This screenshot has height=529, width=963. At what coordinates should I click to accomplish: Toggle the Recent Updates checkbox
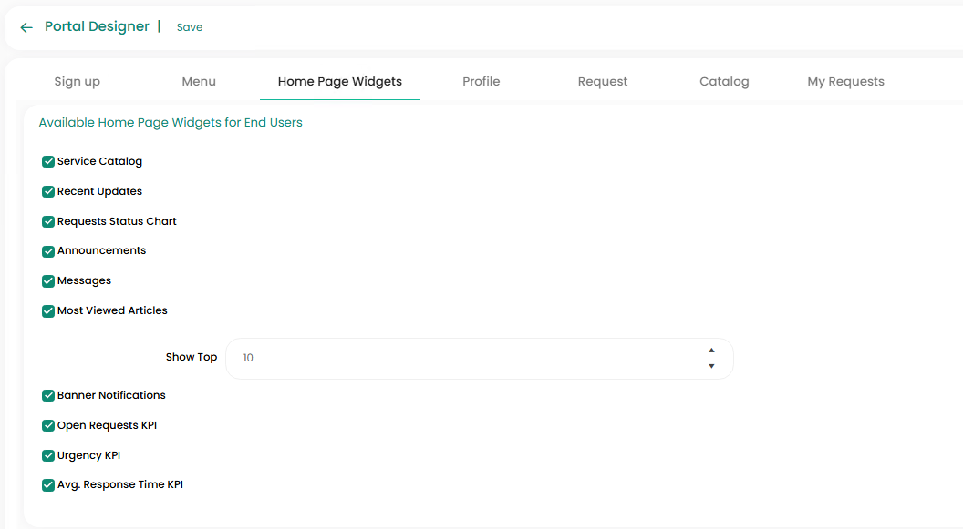click(x=48, y=191)
